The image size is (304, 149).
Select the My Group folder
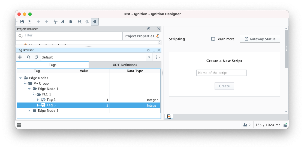39,83
